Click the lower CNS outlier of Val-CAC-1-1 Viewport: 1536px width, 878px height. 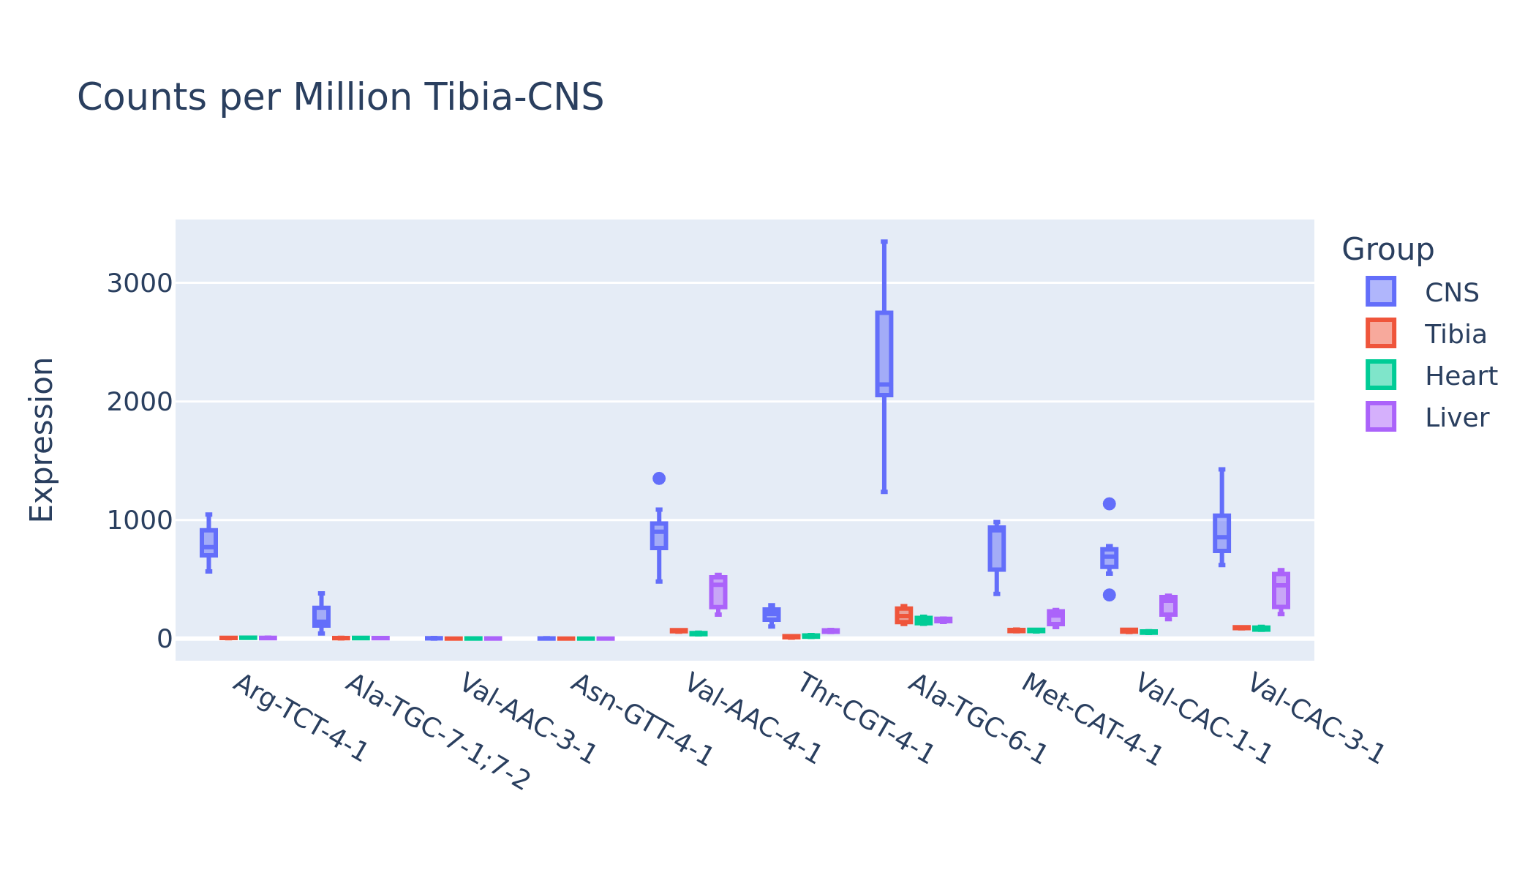(1109, 595)
